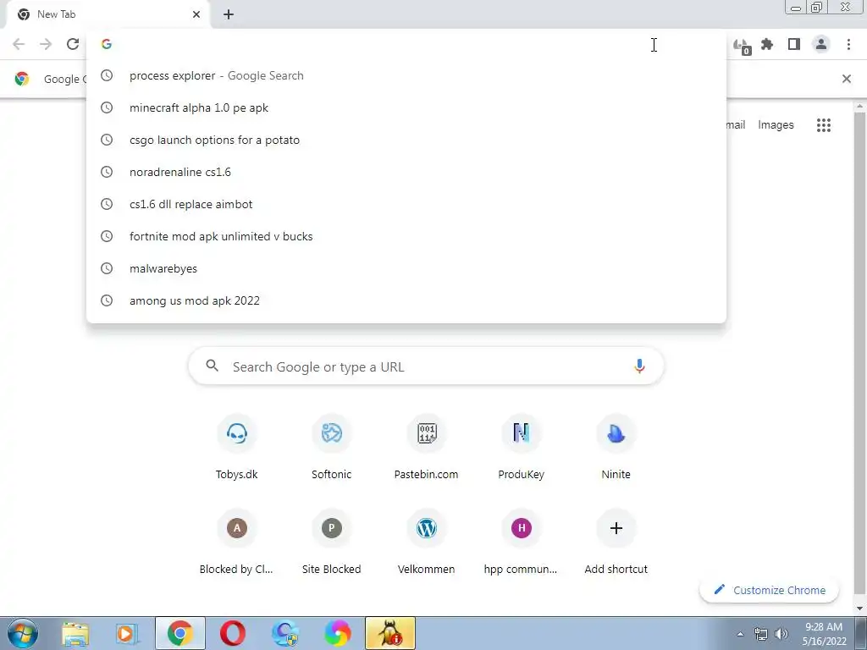
Task: Select suggestion process explorer
Action: (x=406, y=75)
